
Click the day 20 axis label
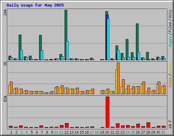click(107, 132)
